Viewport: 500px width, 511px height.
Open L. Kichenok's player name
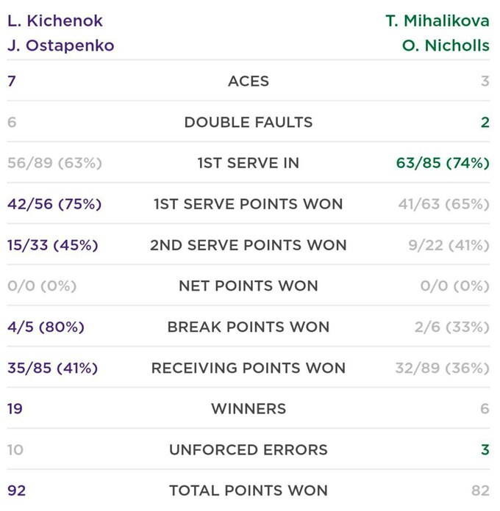pos(55,21)
